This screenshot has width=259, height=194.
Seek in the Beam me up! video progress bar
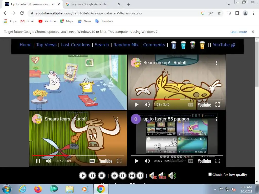(x=177, y=99)
